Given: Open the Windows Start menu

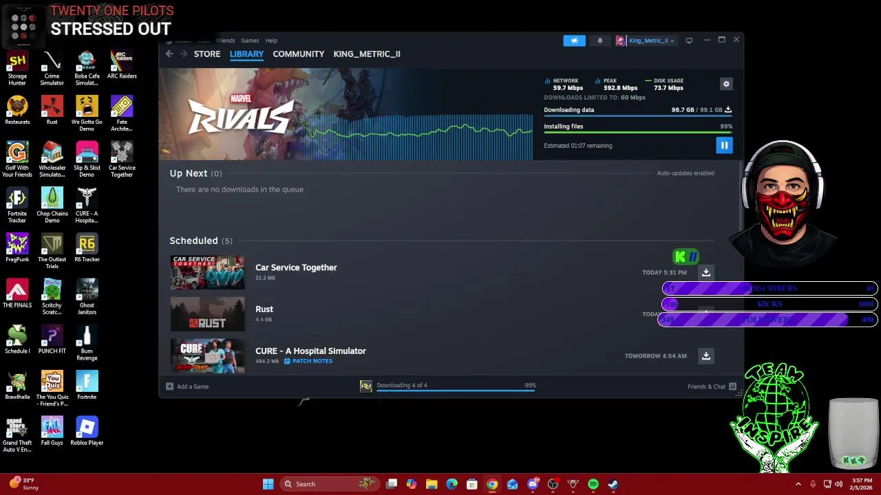Looking at the screenshot, I should tap(268, 484).
